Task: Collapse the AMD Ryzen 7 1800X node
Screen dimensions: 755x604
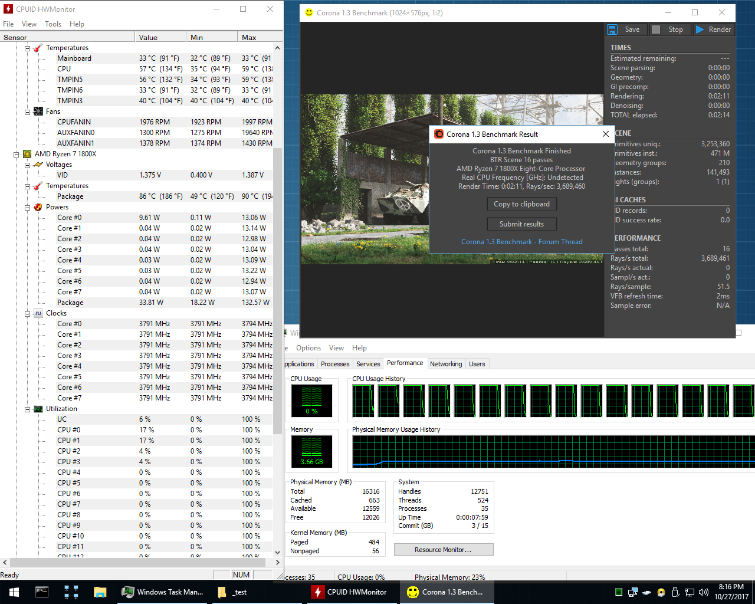Action: pyautogui.click(x=17, y=154)
